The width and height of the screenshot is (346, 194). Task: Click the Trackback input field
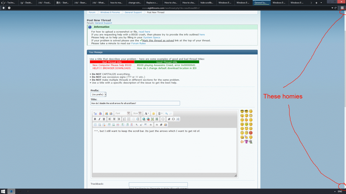(158, 184)
